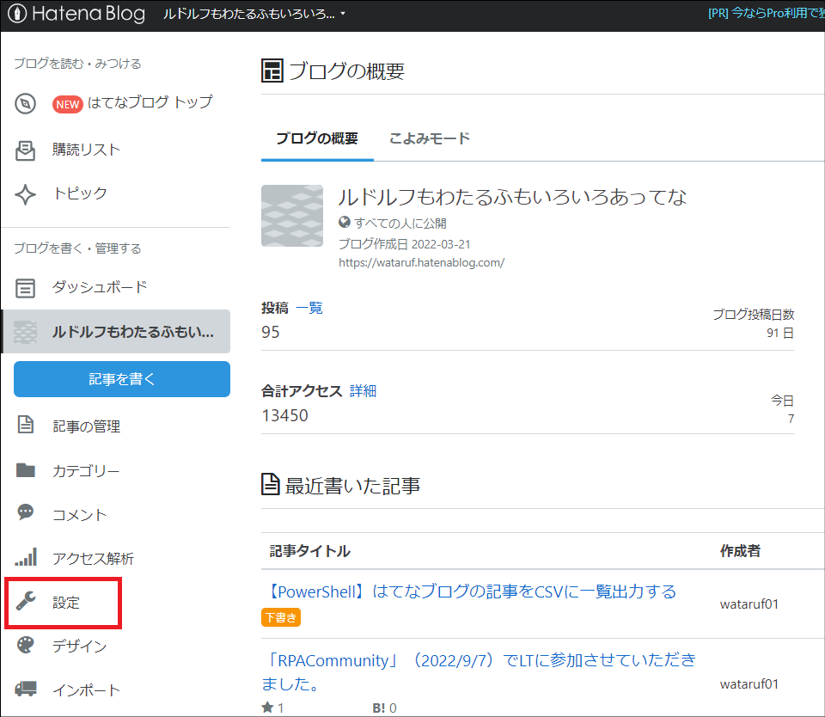The width and height of the screenshot is (825, 717).
Task: Click the コメント speech bubble icon
Action: pyautogui.click(x=25, y=512)
